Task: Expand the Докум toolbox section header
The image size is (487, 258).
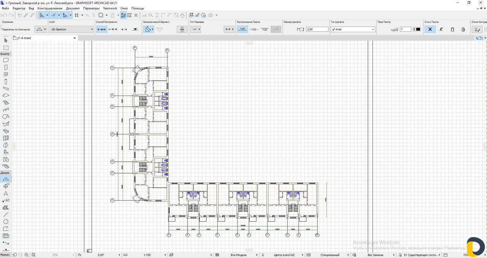Action: click(6, 173)
